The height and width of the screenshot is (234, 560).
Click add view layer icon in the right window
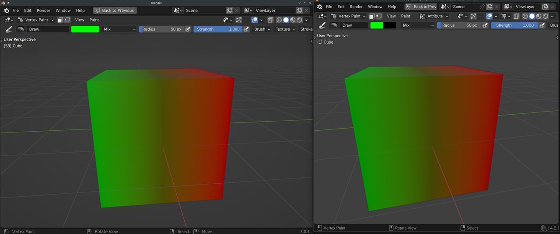(545, 7)
